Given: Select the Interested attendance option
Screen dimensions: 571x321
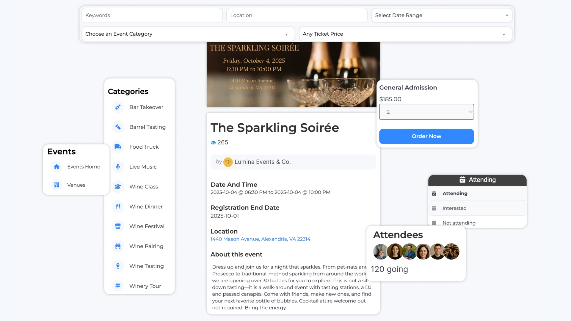Looking at the screenshot, I should pos(454,208).
